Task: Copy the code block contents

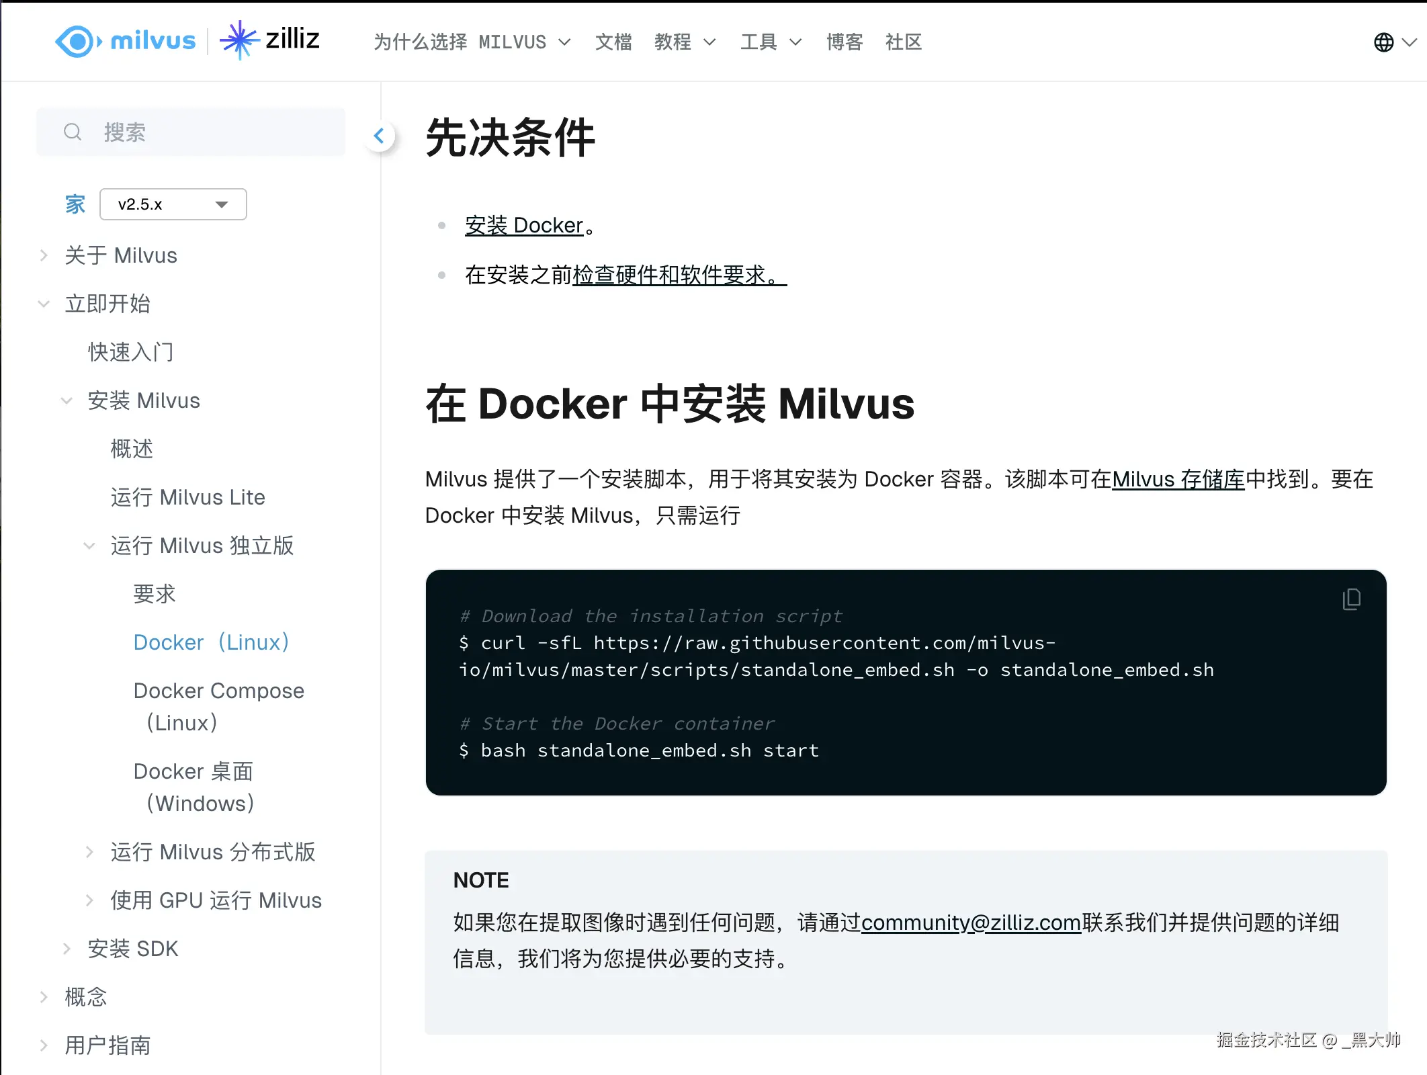Action: tap(1351, 599)
